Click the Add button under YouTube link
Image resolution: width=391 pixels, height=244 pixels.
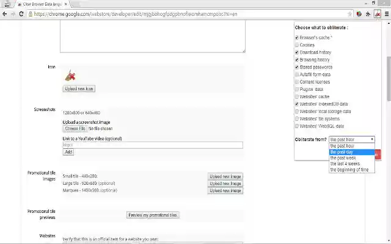(x=68, y=152)
